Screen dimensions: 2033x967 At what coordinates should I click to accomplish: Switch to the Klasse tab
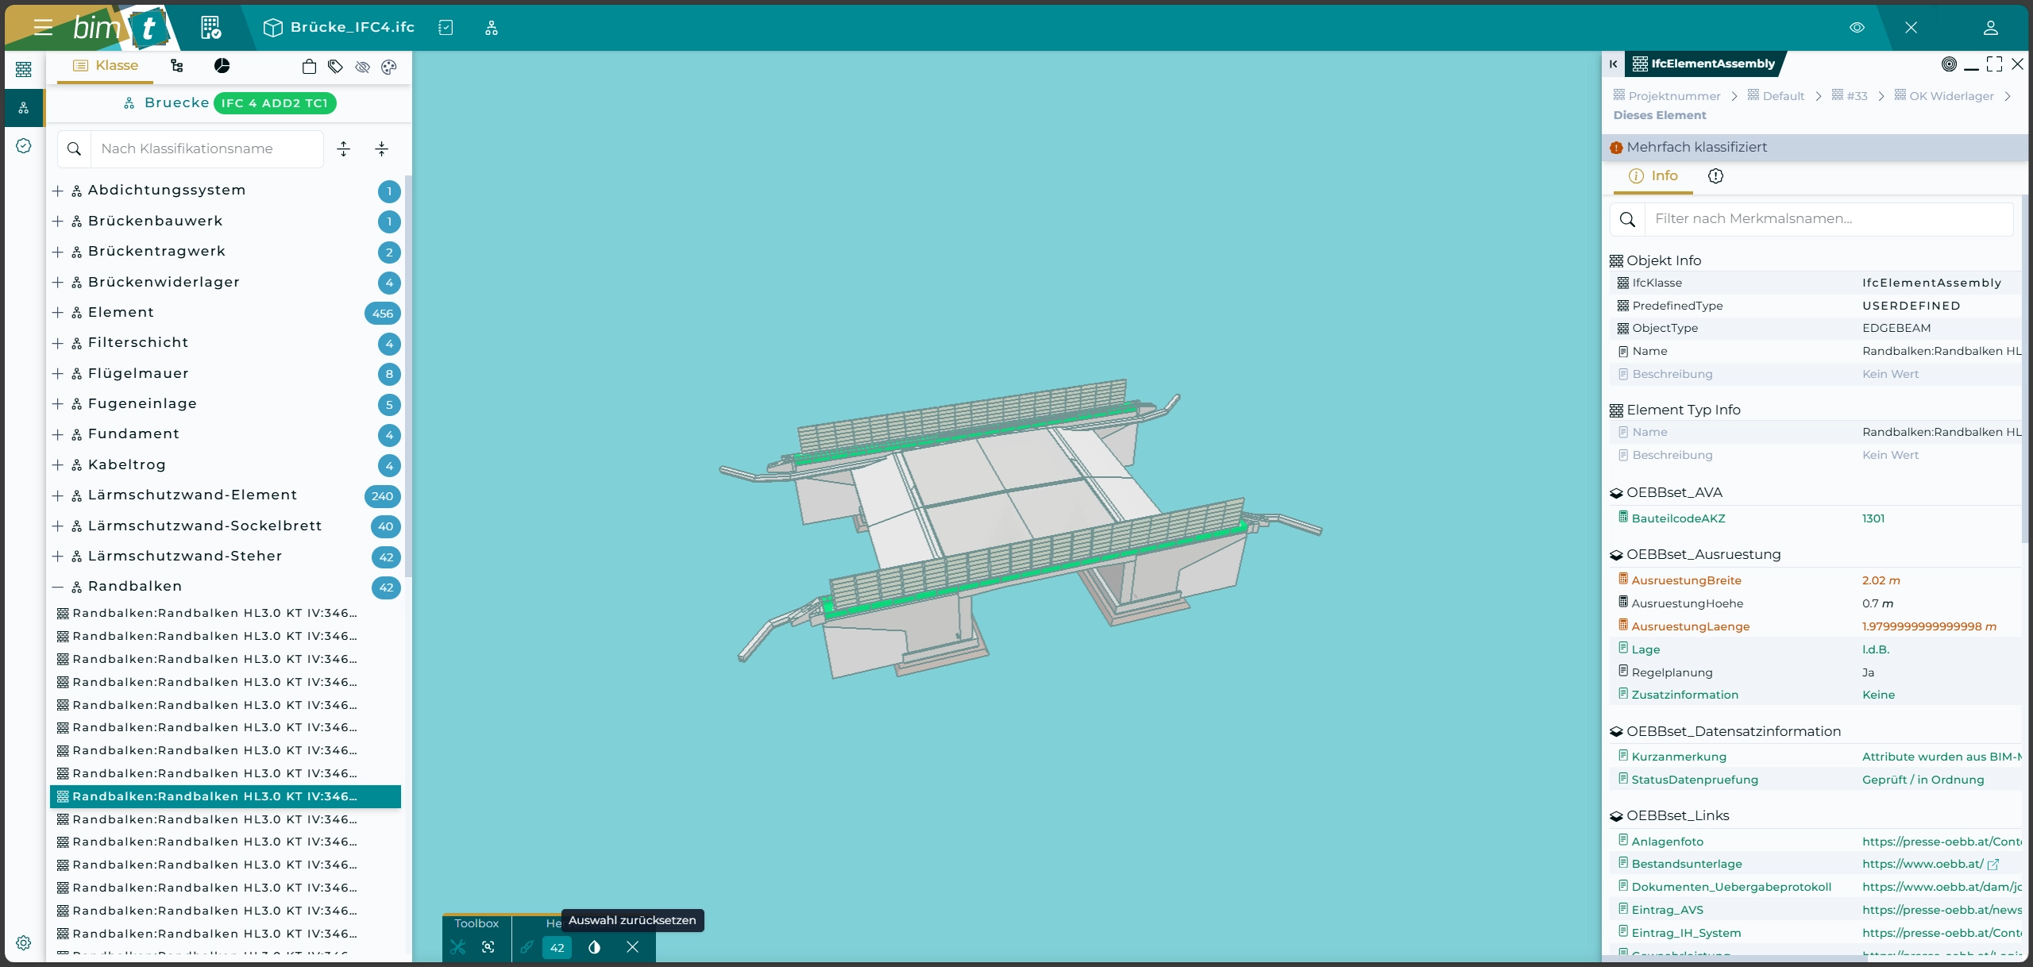pyautogui.click(x=105, y=66)
